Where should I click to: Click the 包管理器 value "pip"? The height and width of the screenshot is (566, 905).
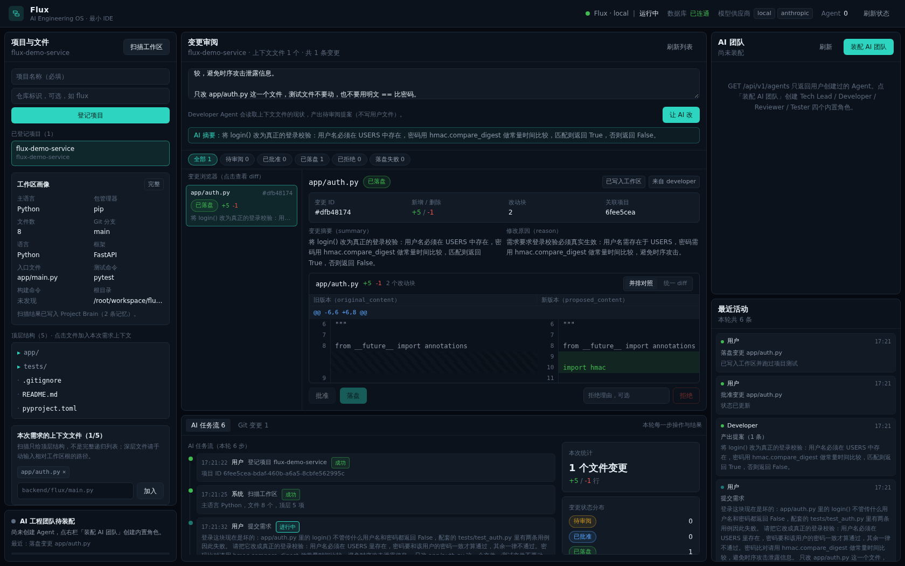[99, 209]
